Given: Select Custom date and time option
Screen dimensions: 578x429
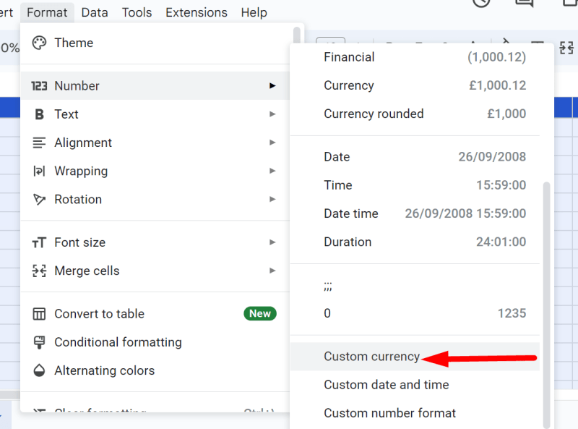Looking at the screenshot, I should [387, 384].
